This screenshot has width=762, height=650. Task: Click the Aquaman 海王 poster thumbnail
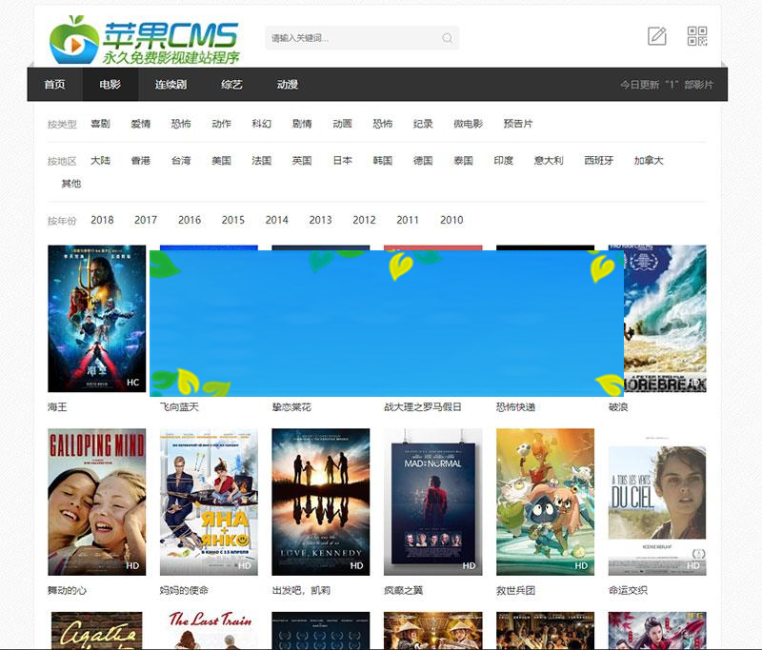(x=93, y=319)
